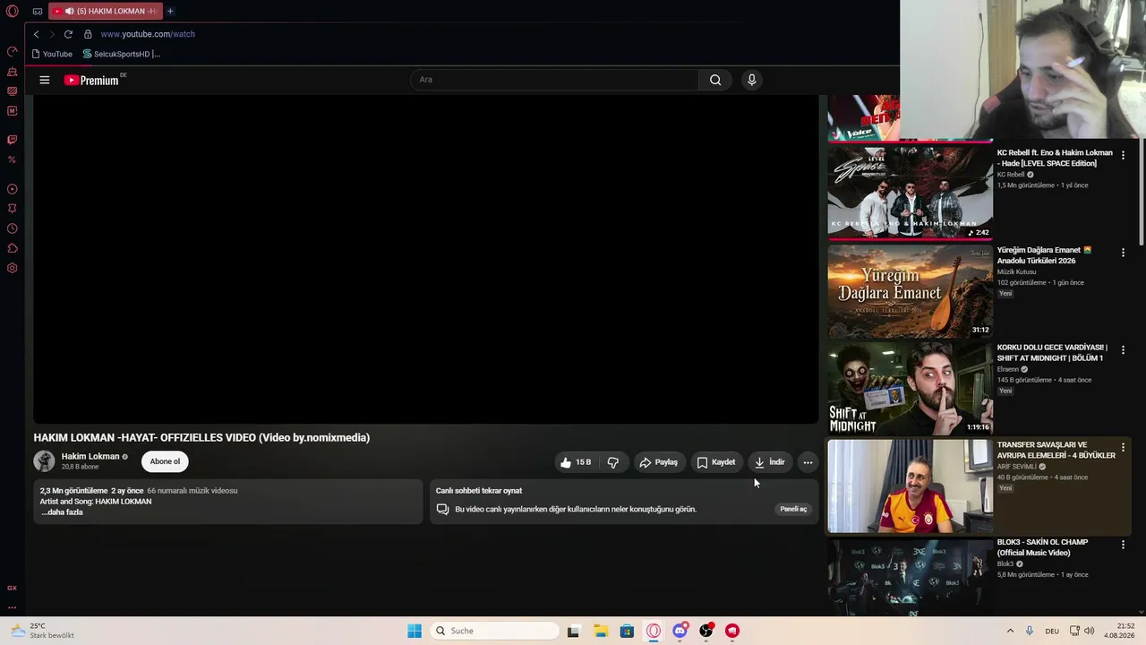
Task: Go to YouTube Premium home logo
Action: (93, 80)
